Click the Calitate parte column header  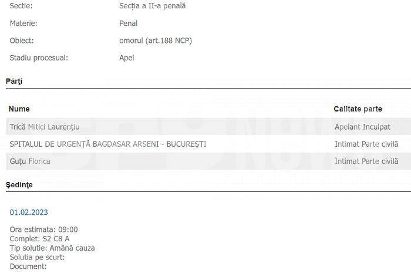click(358, 109)
